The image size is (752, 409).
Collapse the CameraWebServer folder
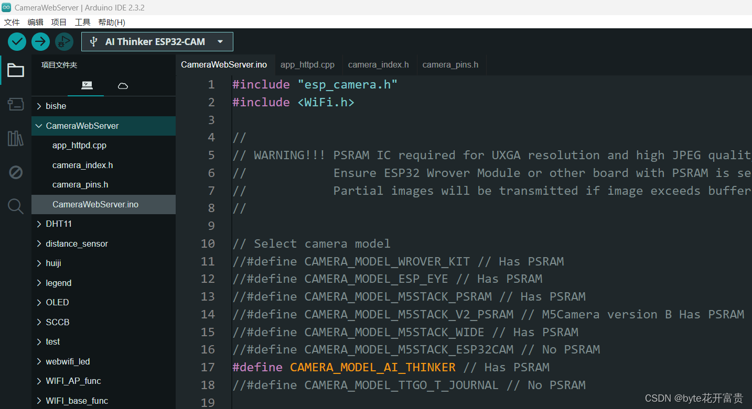tap(104, 126)
